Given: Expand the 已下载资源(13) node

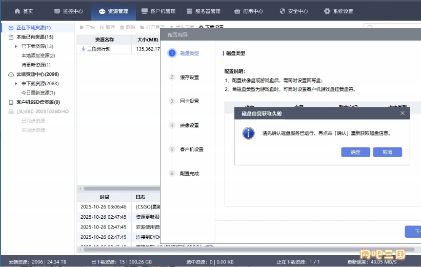Looking at the screenshot, I should 16,46.
